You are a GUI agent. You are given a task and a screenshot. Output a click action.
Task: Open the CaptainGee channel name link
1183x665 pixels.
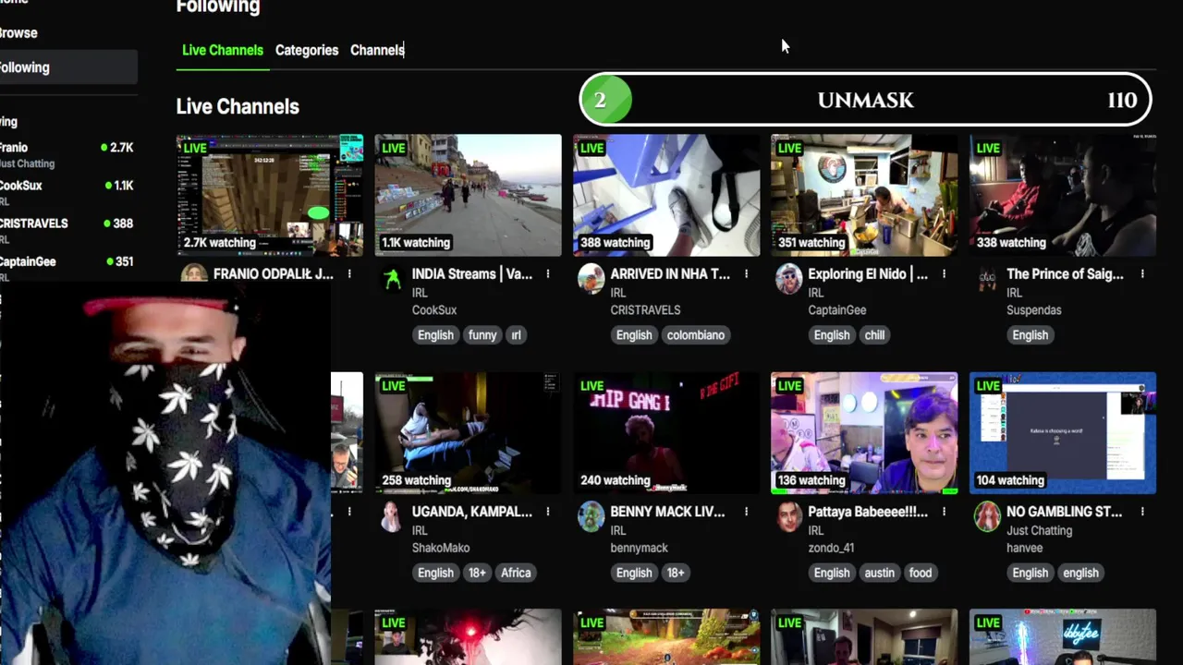[836, 310]
